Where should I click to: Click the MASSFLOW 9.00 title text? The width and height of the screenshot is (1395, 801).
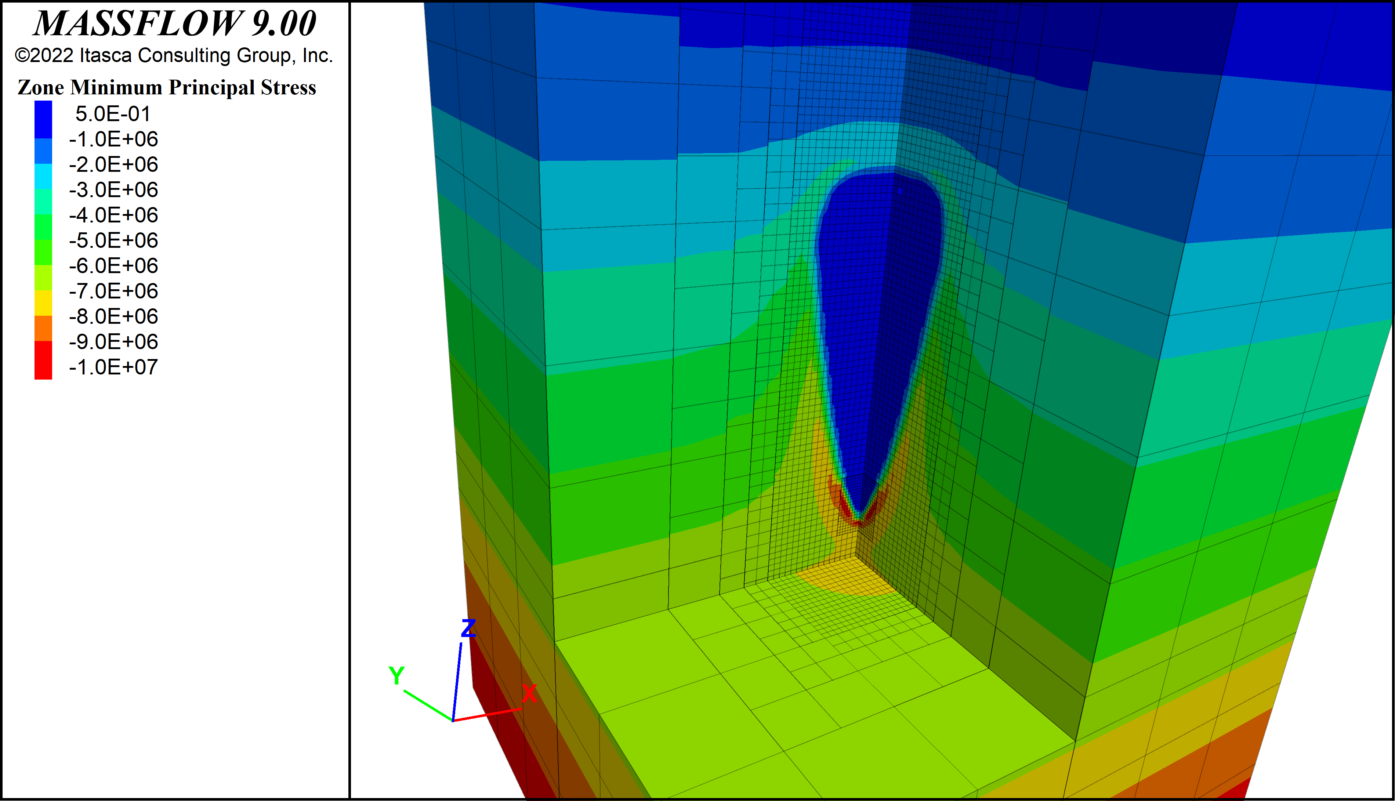coord(175,23)
